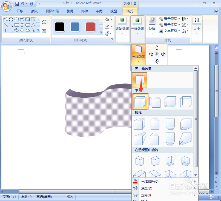The width and height of the screenshot is (221, 201).
Task: Open the Undo history dropdown arrow
Action: click(x=27, y=4)
